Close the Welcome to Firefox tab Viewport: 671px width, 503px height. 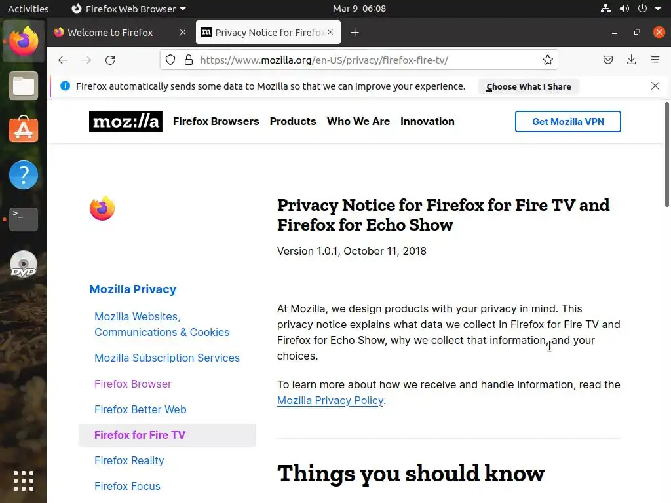[x=183, y=32]
